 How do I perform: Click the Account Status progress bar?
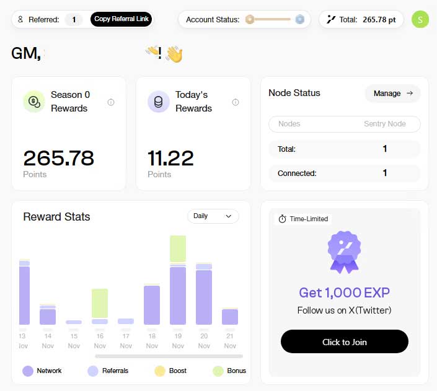(272, 19)
